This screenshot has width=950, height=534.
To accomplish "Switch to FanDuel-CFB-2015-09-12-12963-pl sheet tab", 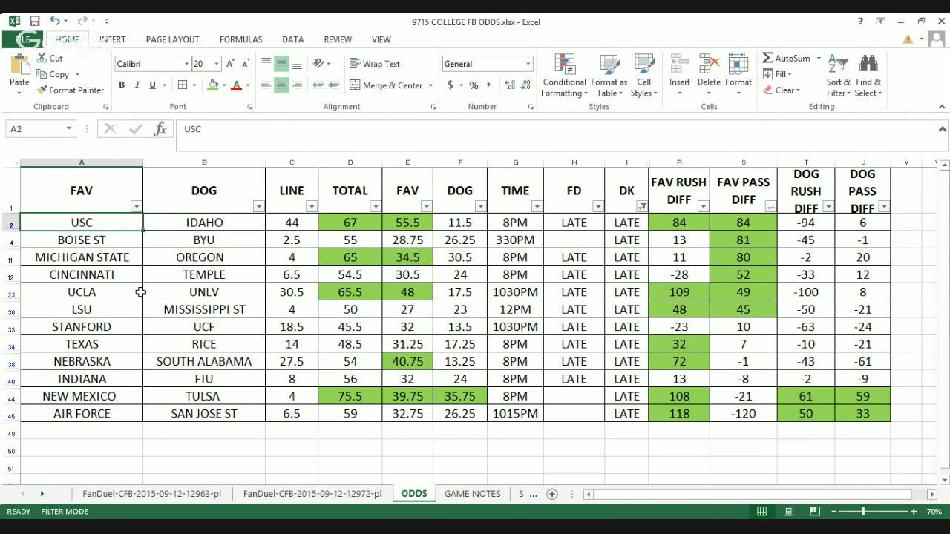I will point(151,494).
